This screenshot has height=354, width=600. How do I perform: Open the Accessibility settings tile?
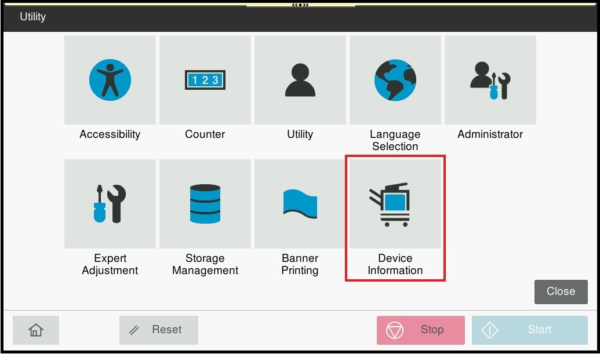[x=110, y=80]
